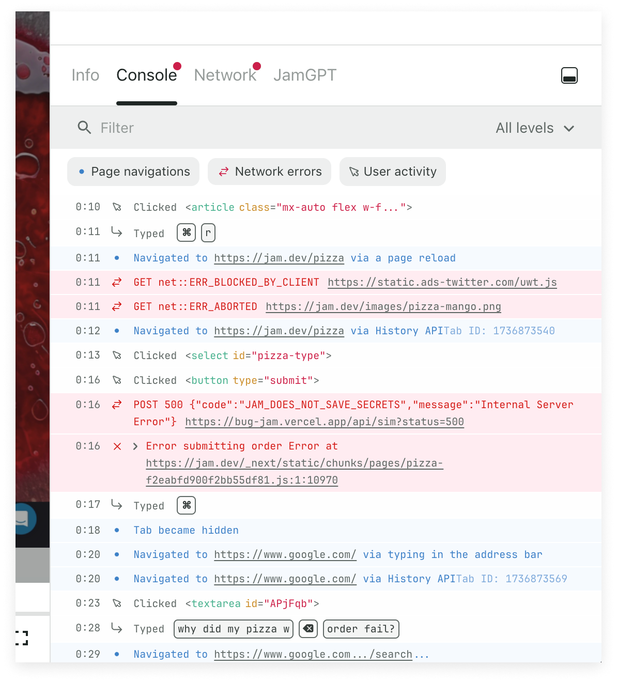
Task: Open the pizza-mango.png image link
Action: click(383, 306)
